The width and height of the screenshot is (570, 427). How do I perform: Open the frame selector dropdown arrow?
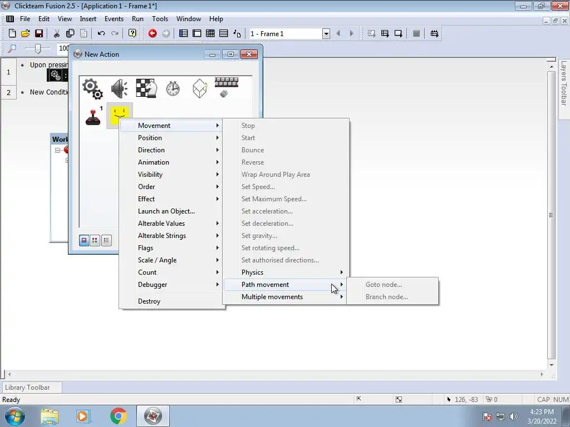(x=326, y=34)
